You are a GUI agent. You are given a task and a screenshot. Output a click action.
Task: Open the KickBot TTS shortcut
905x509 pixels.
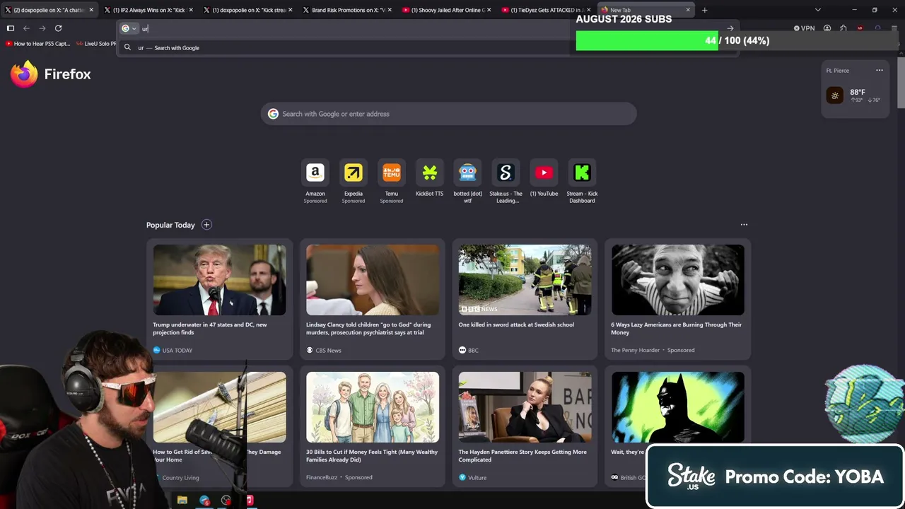[430, 178]
